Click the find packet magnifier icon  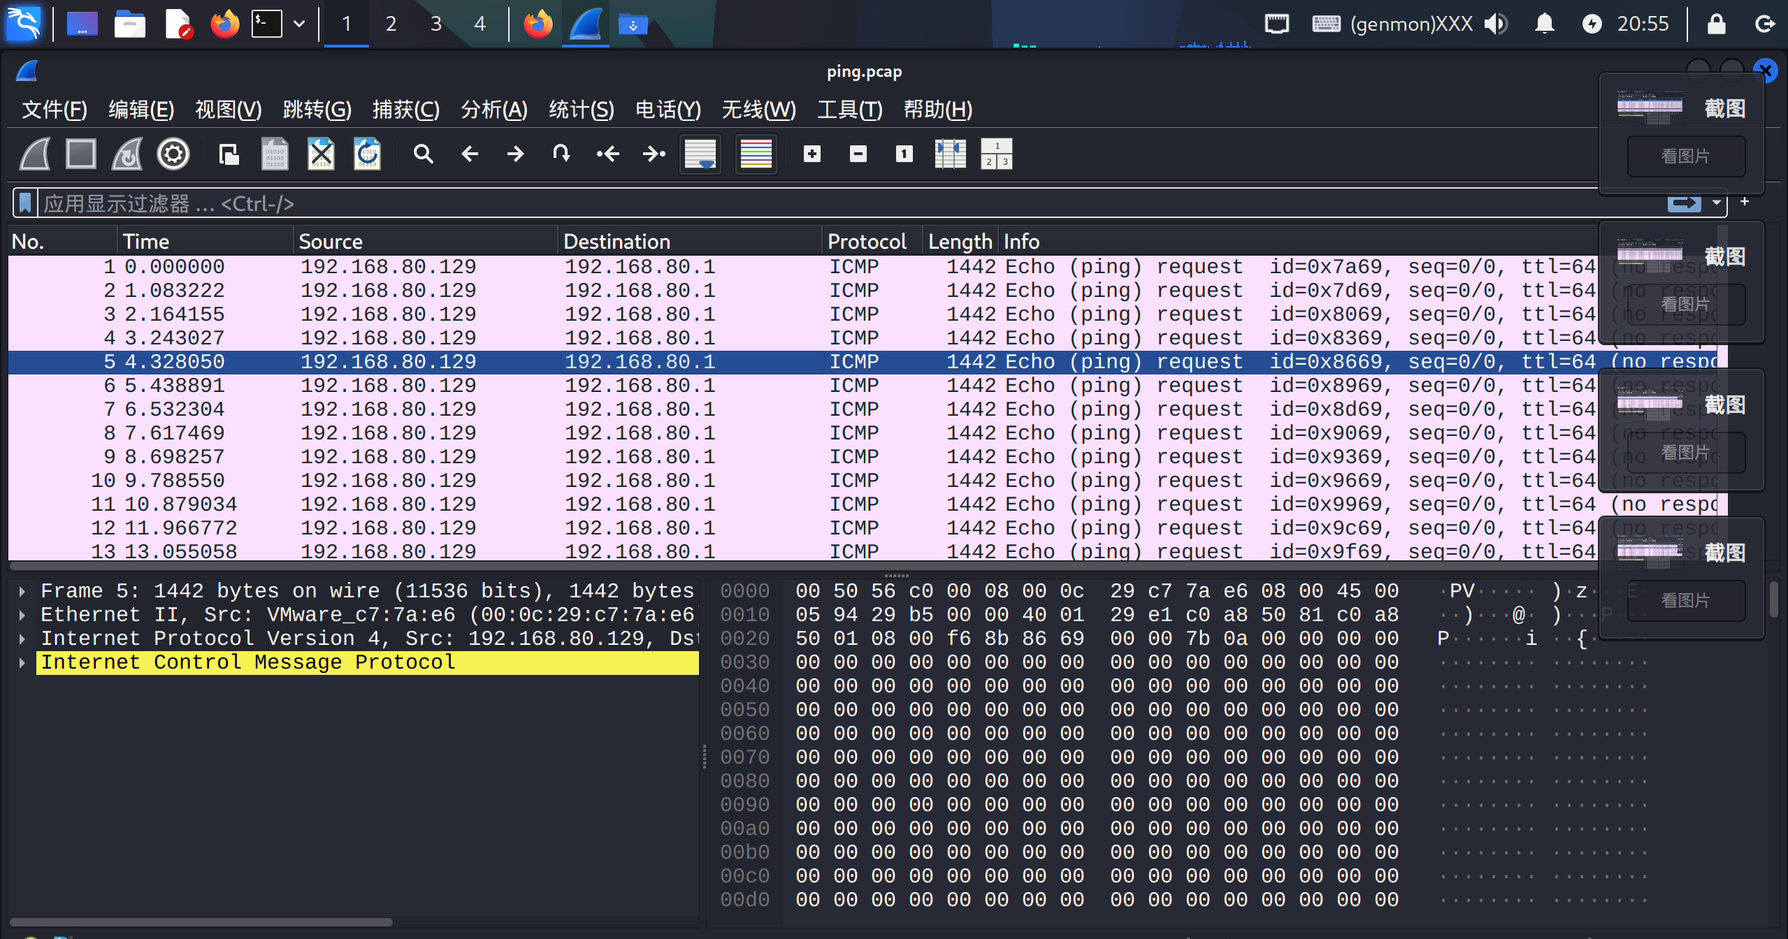tap(423, 154)
